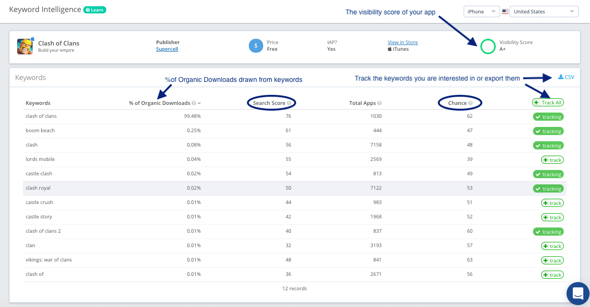The image size is (590, 307).
Task: Click the 7158 total apps value
Action: [376, 145]
